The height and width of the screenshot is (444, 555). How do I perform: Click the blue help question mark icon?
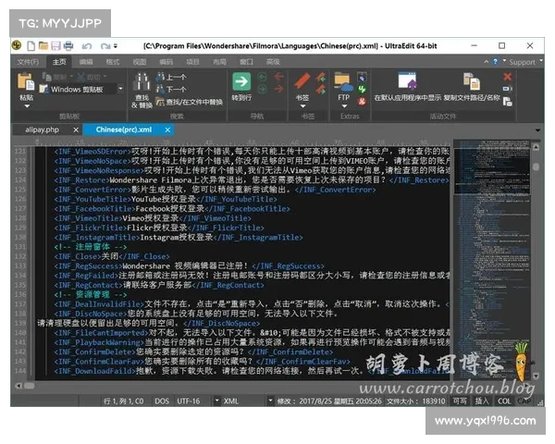495,62
